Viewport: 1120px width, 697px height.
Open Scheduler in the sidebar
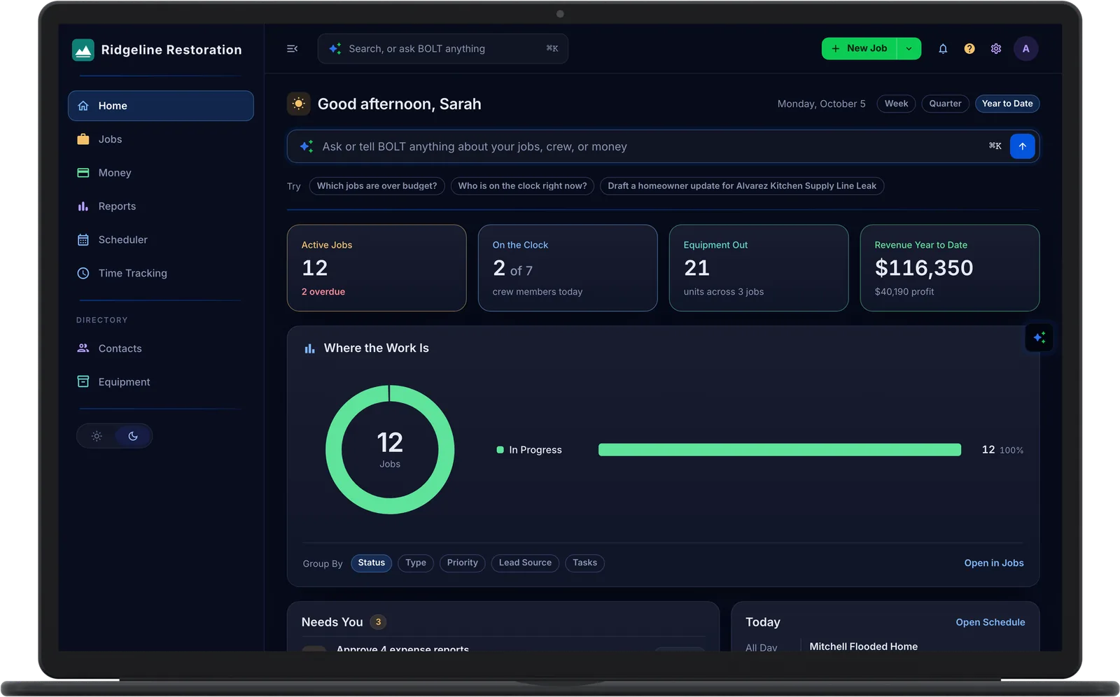pyautogui.click(x=161, y=240)
